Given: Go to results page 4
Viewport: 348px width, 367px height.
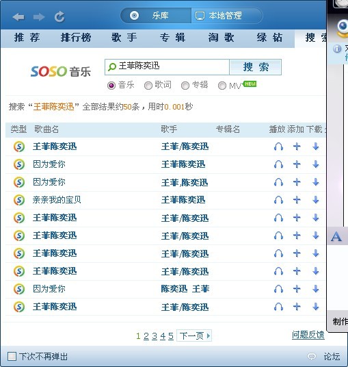Looking at the screenshot, I should [x=163, y=336].
